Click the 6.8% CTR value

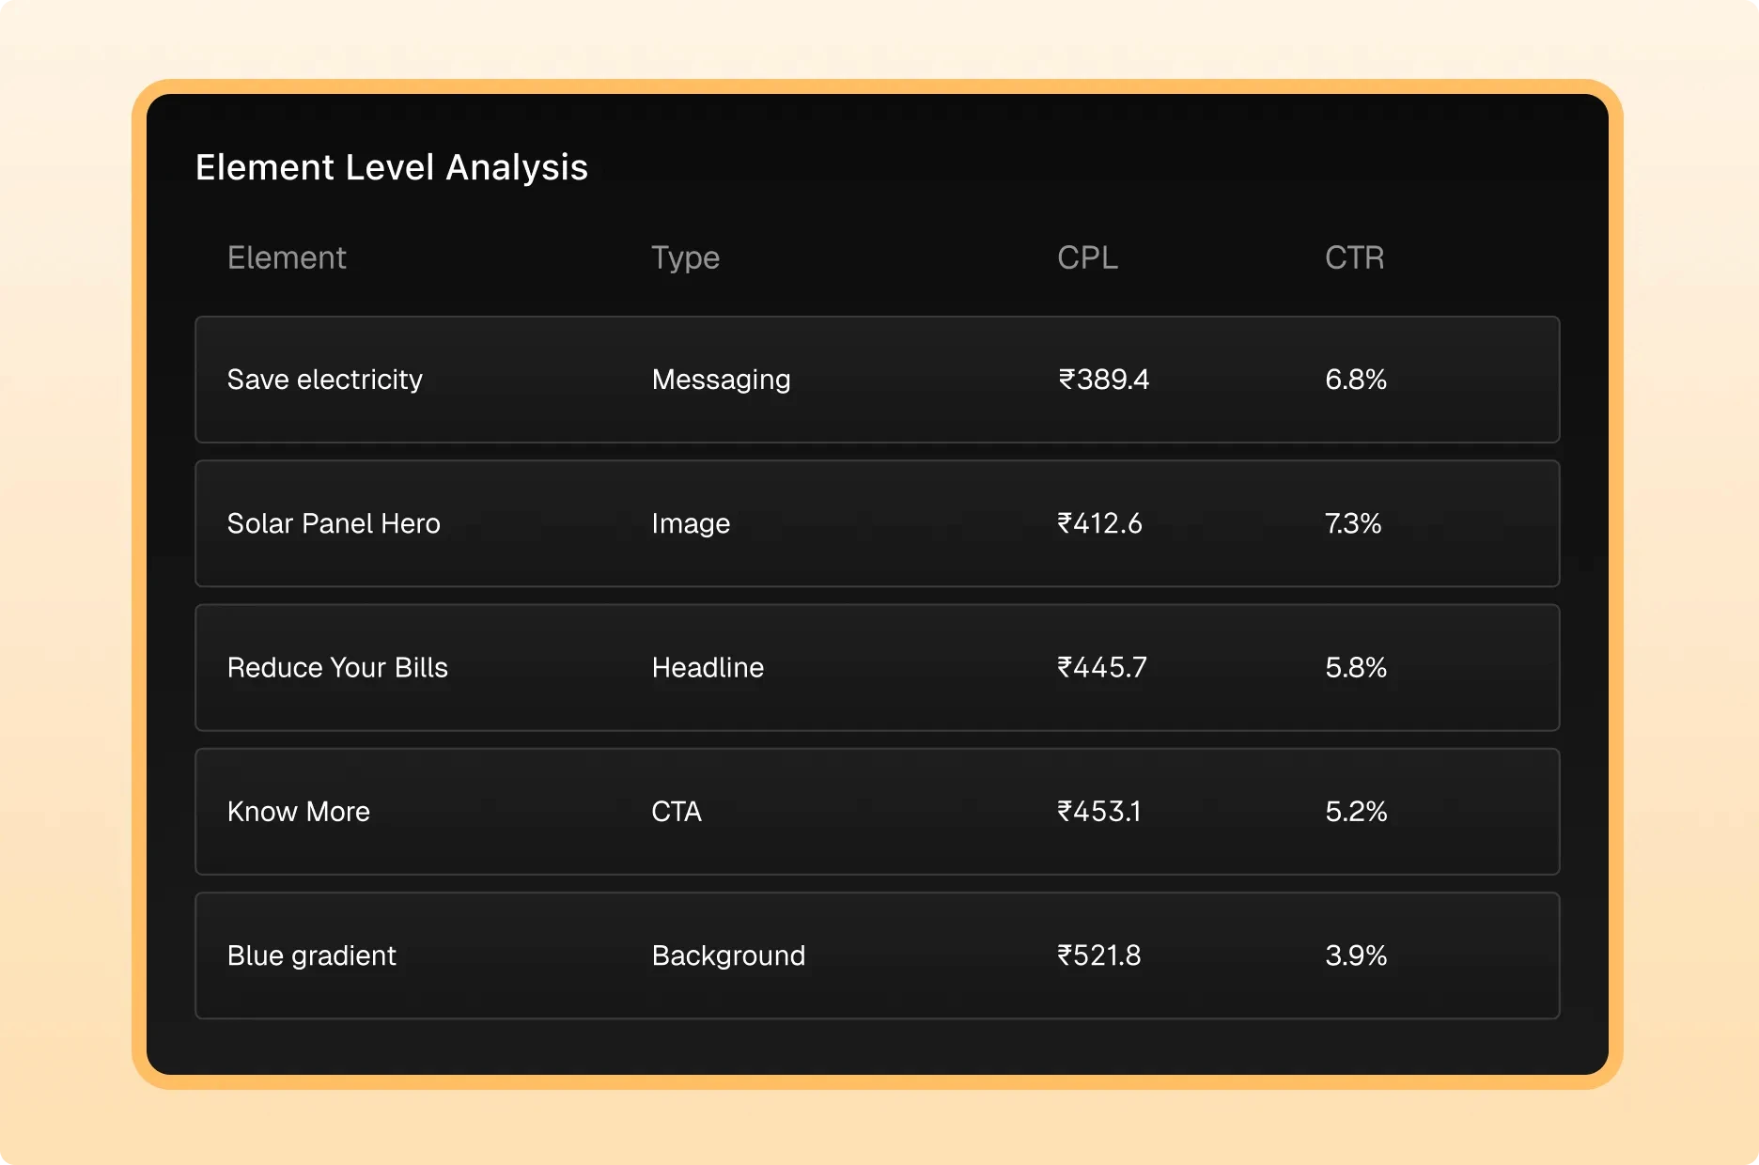[x=1356, y=380]
